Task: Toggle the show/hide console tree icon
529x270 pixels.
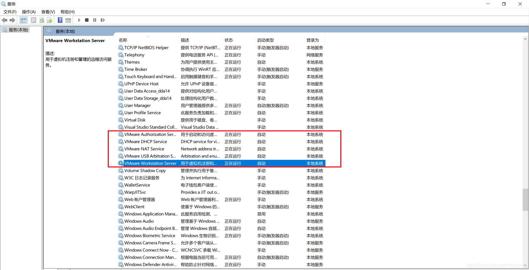Action: (x=23, y=20)
